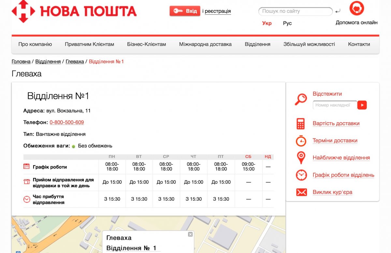
Task: Click the Графік роботи row label
Action: [x=50, y=167]
